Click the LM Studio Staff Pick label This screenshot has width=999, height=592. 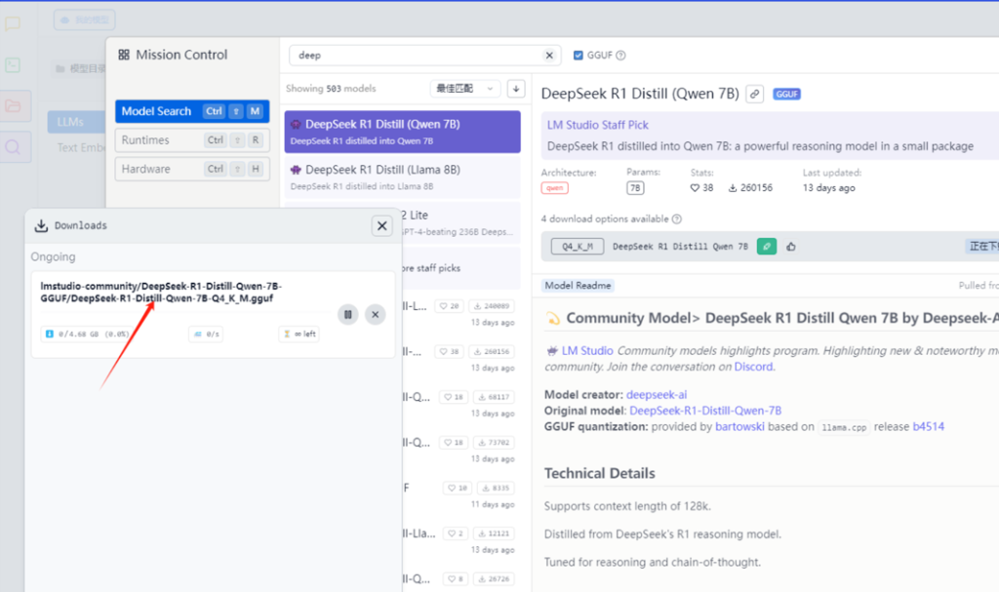[x=598, y=126]
